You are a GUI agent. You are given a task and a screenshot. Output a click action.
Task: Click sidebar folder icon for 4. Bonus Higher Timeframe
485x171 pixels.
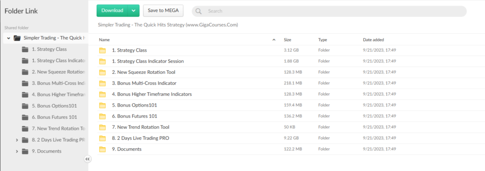(x=26, y=95)
